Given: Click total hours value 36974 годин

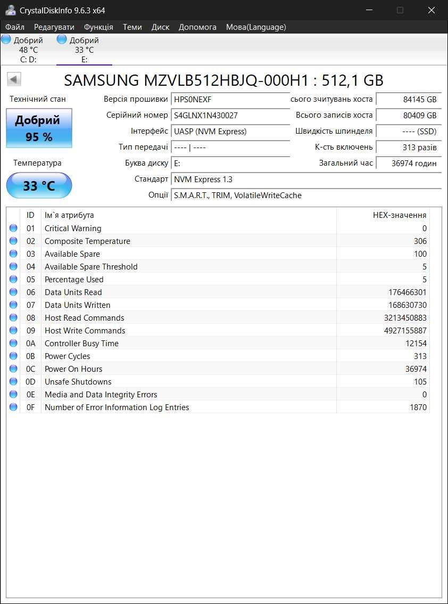Looking at the screenshot, I should [x=408, y=164].
